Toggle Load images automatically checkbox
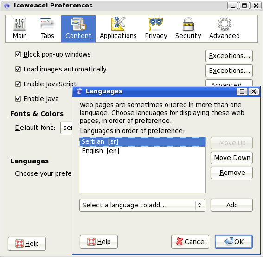 tap(18, 69)
